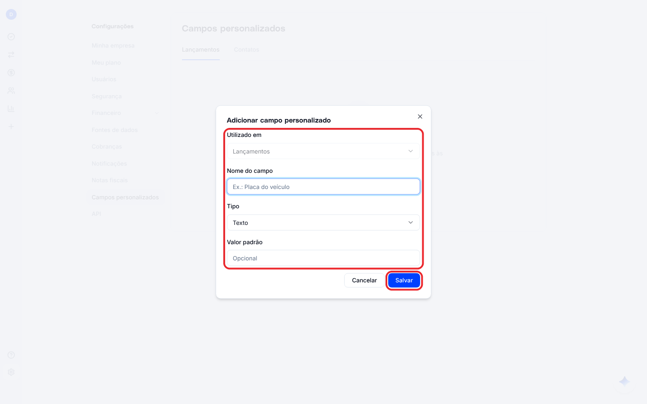Save the custom field with Salvar

click(x=404, y=280)
